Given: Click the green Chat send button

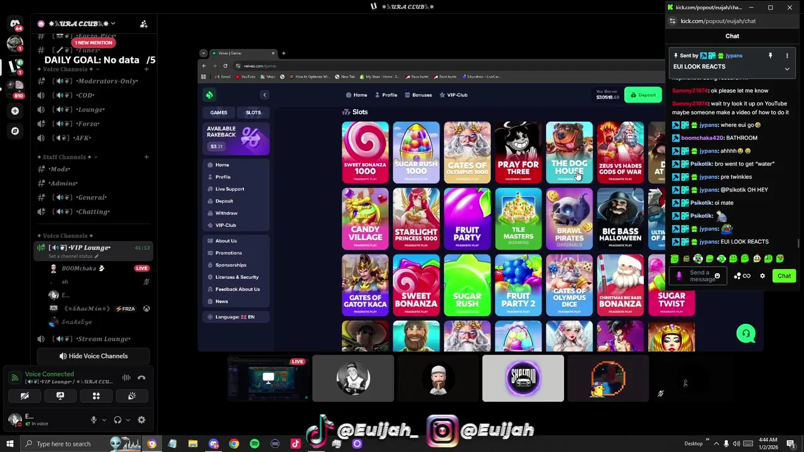Looking at the screenshot, I should [x=784, y=276].
